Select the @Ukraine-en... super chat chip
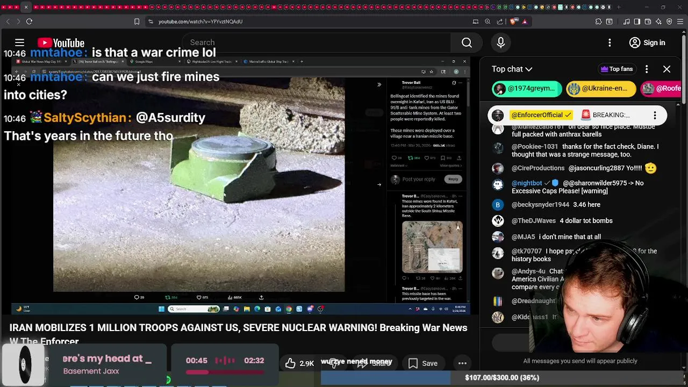688x387 pixels. click(x=601, y=89)
